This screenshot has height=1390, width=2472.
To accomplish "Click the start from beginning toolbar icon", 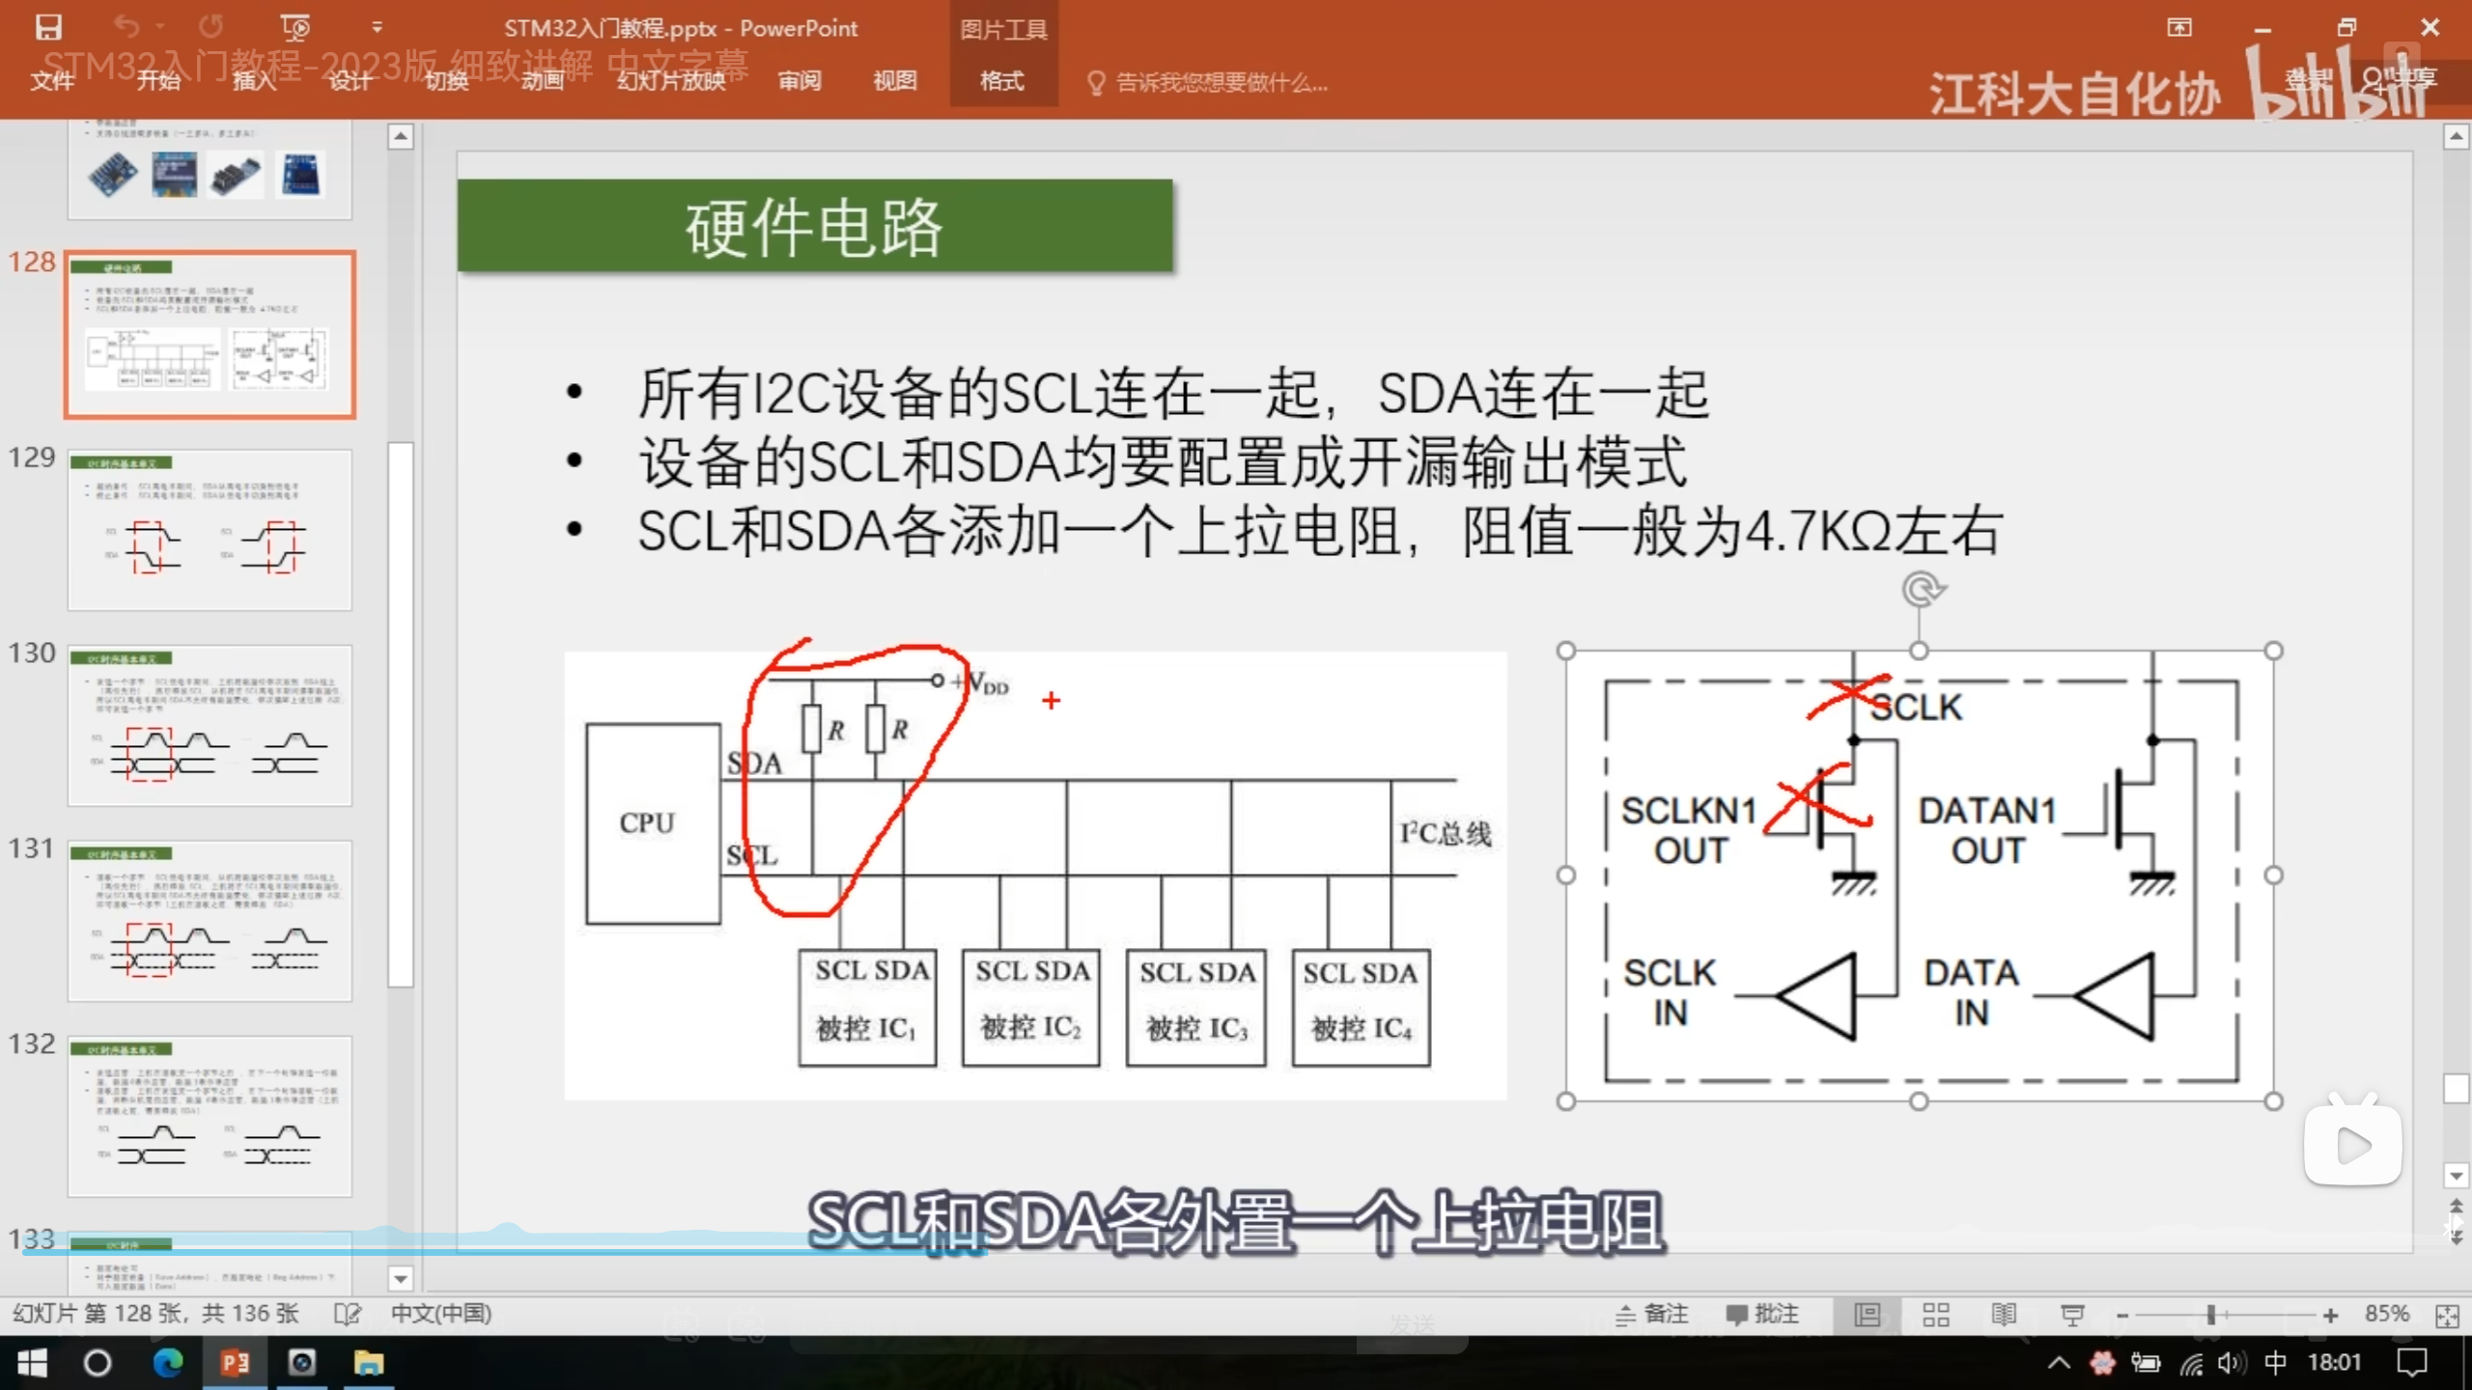I will (x=295, y=27).
